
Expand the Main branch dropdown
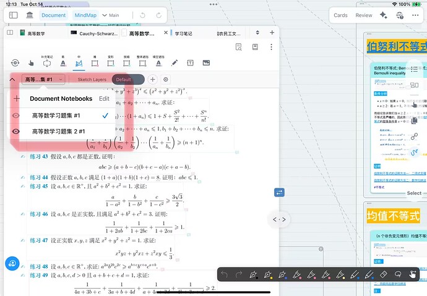pos(110,15)
